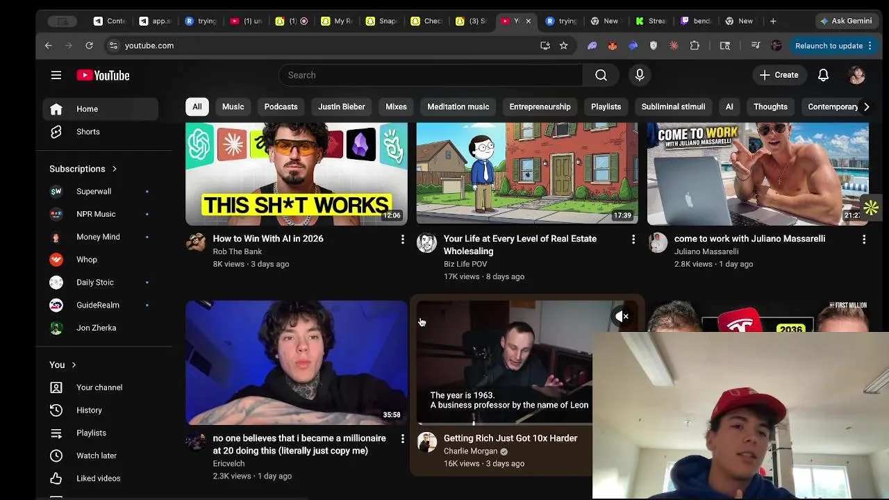889x500 pixels.
Task: Click the Create button
Action: click(x=779, y=75)
